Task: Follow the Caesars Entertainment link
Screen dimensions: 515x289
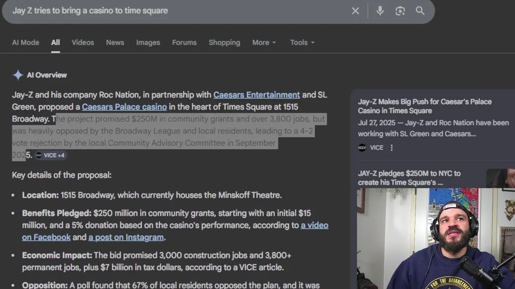Action: pyautogui.click(x=257, y=95)
